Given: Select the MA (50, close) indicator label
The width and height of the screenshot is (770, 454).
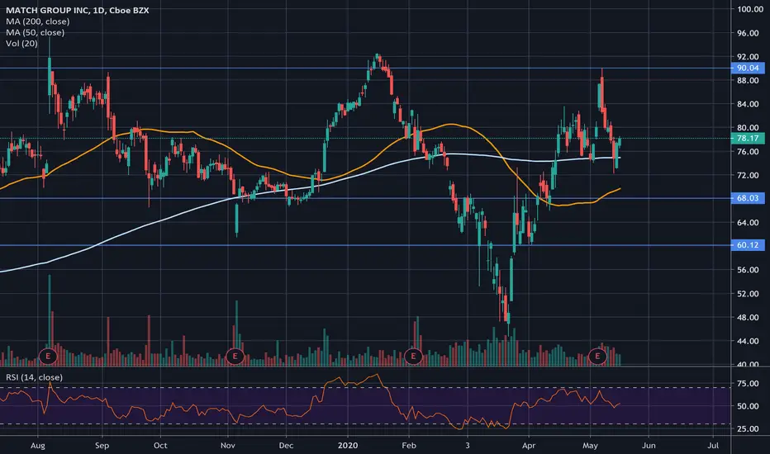Looking at the screenshot, I should [x=35, y=32].
